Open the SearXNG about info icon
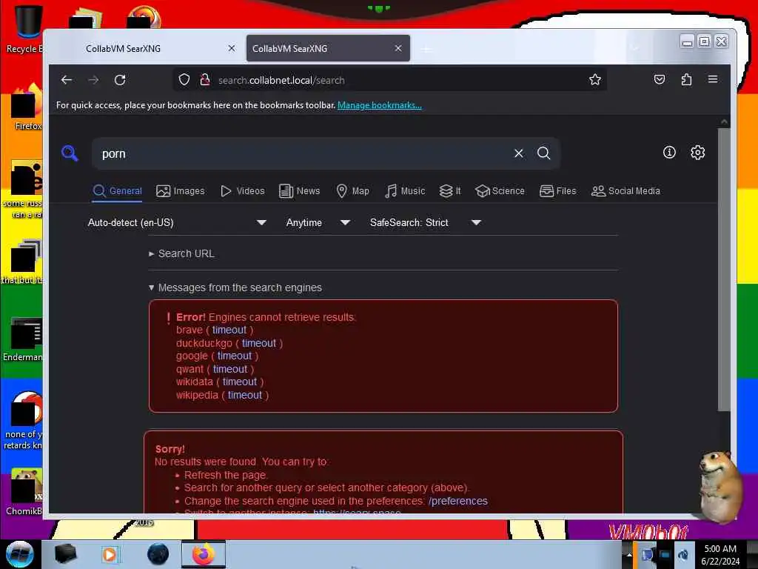758x569 pixels. (669, 153)
